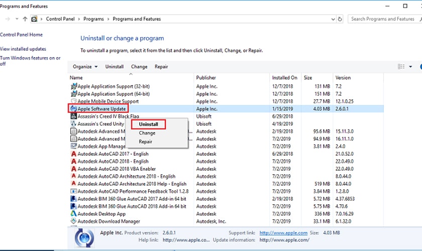Screen dimensions: 422x251
Task: Click the Uninstall toolbar button
Action: click(115, 66)
